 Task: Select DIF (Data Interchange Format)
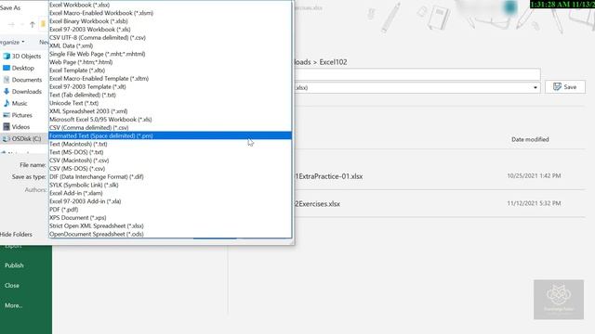tap(170, 177)
